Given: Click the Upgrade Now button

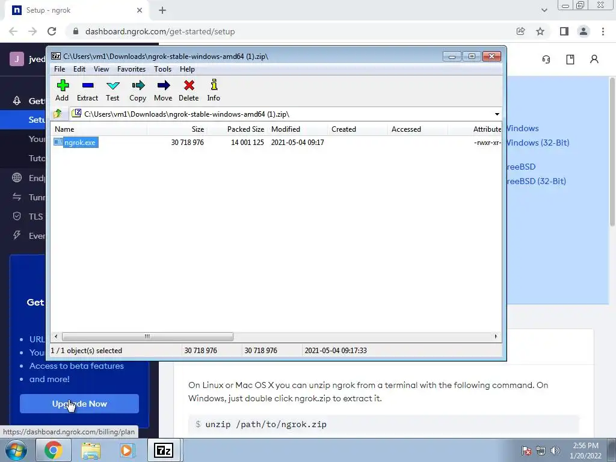Looking at the screenshot, I should click(x=79, y=404).
